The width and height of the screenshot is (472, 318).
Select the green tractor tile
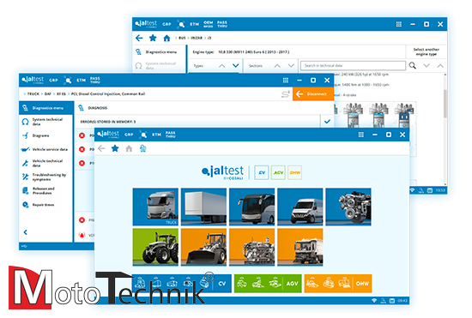pyautogui.click(x=155, y=247)
